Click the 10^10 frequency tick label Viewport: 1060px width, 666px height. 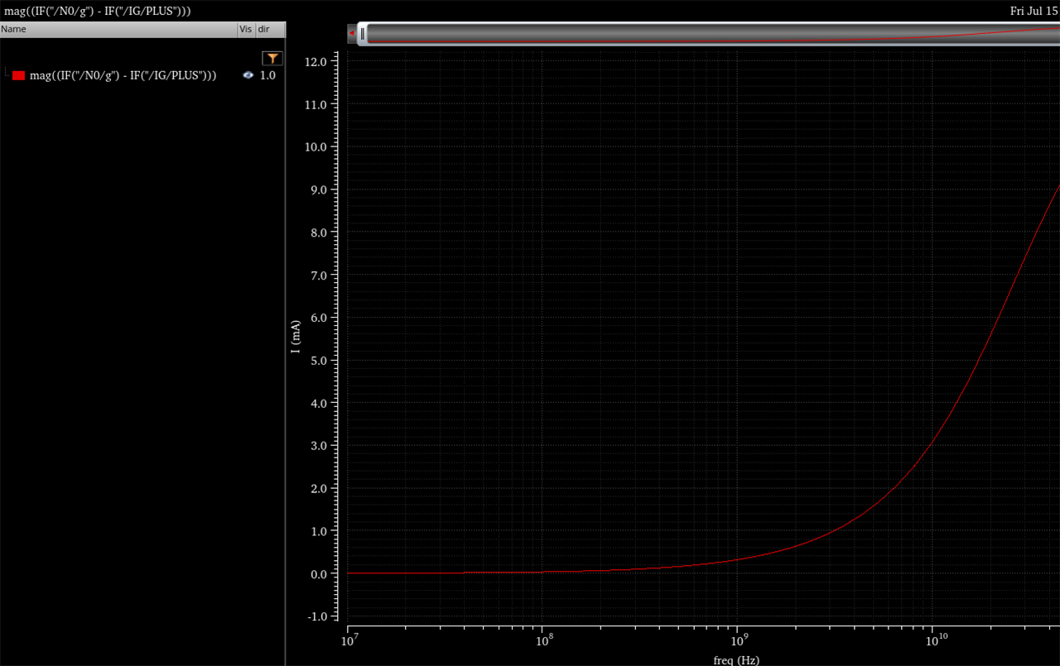[x=936, y=639]
